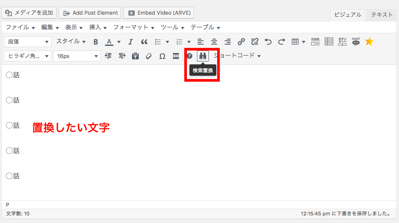The width and height of the screenshot is (399, 223).
Task: Open 検索置換 with the binoculars icon
Action: 203,56
